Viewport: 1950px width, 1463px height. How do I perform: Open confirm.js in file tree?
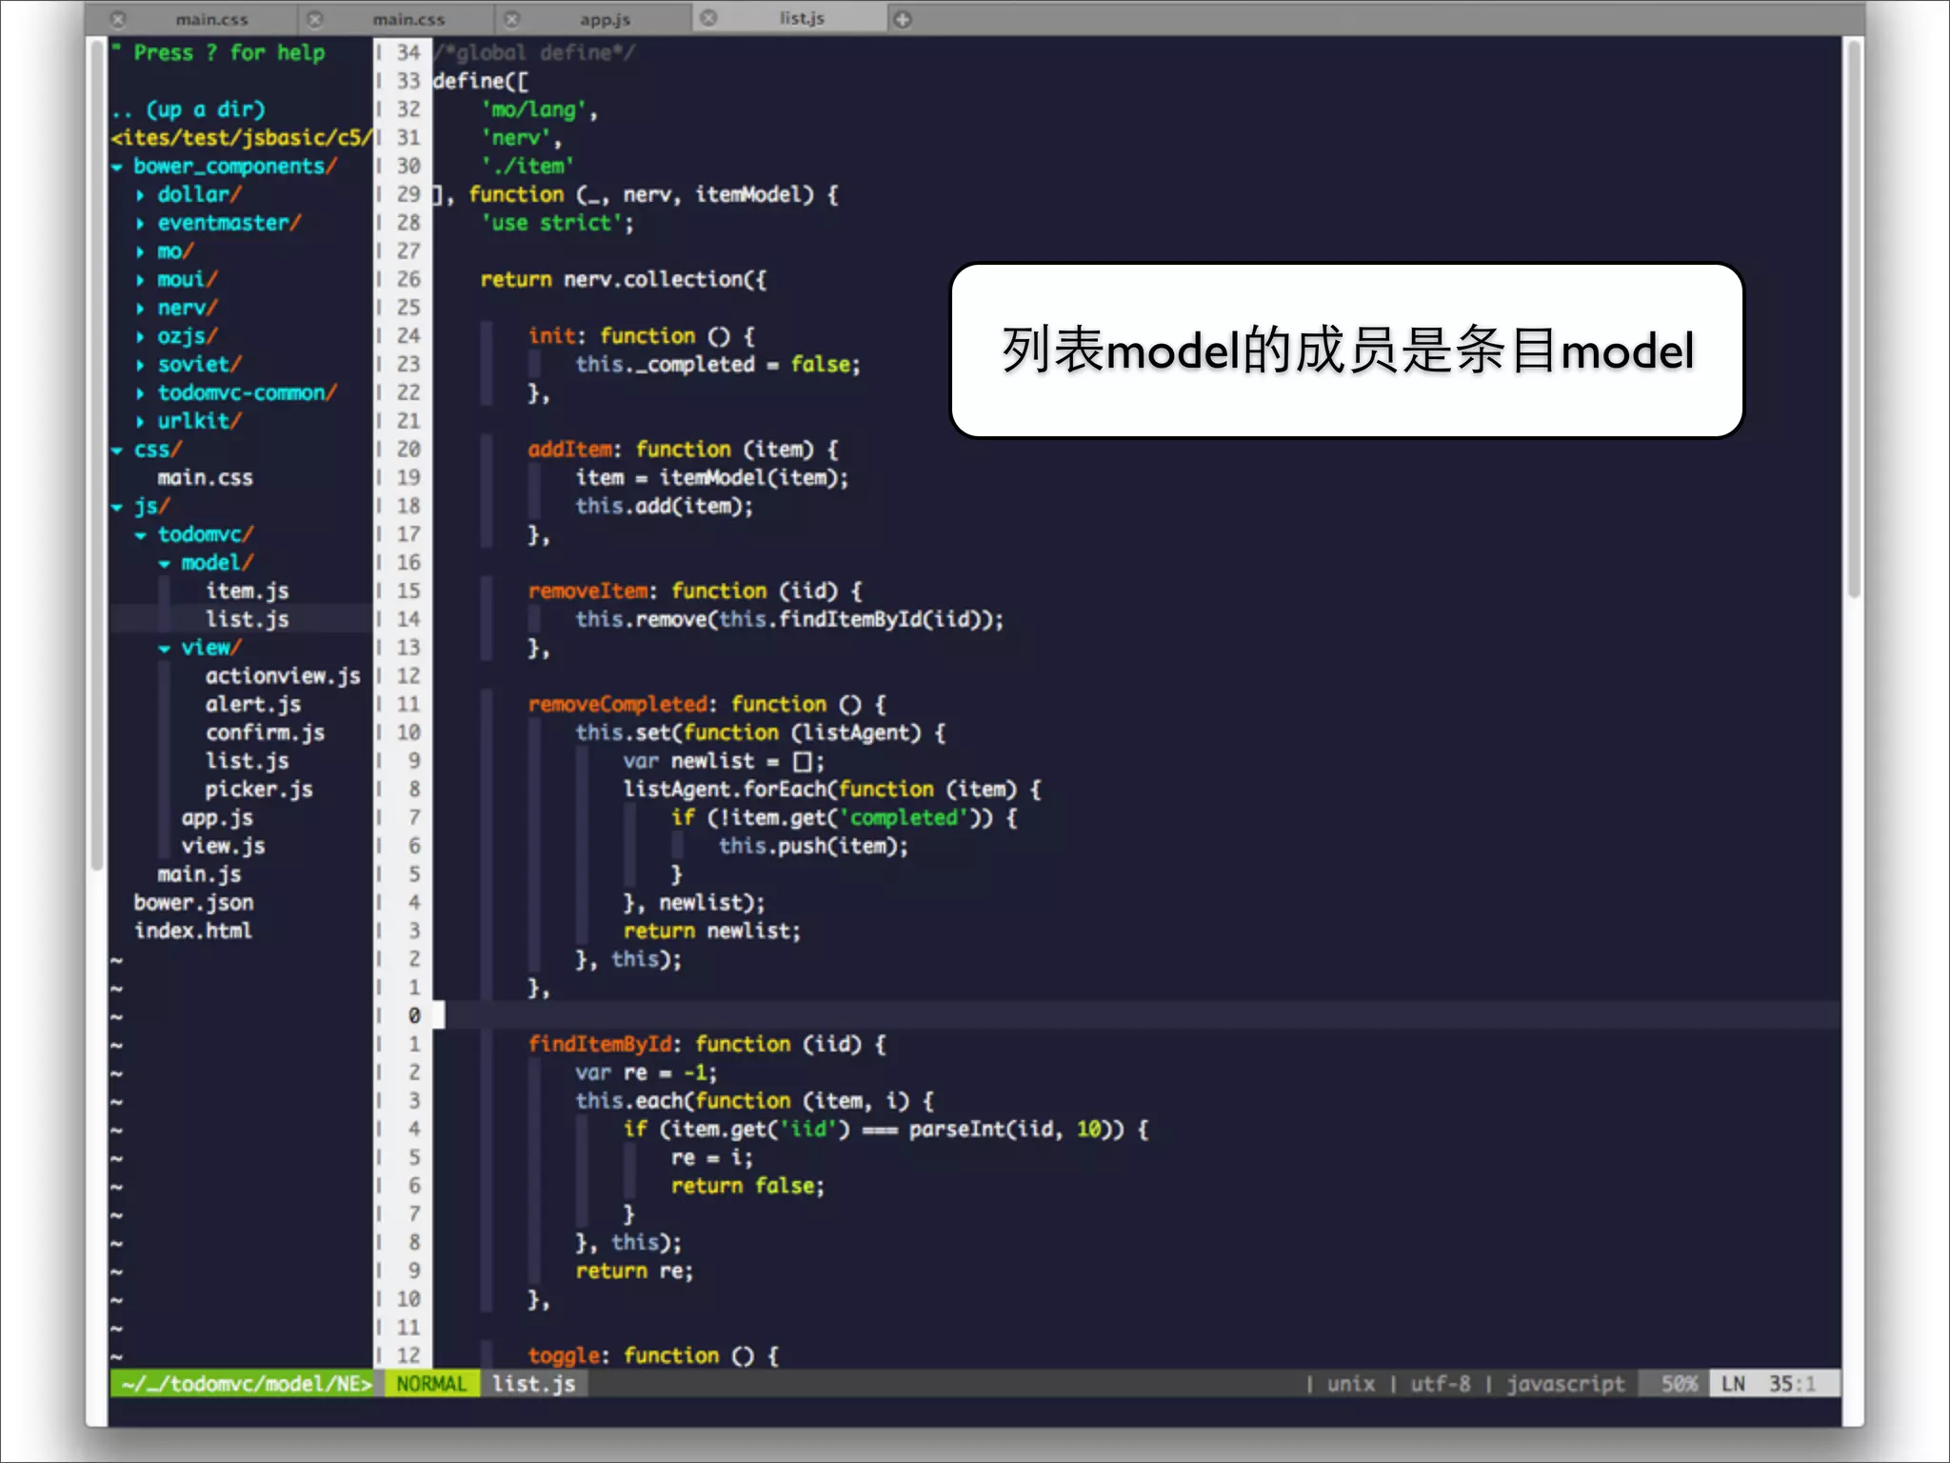coord(265,733)
